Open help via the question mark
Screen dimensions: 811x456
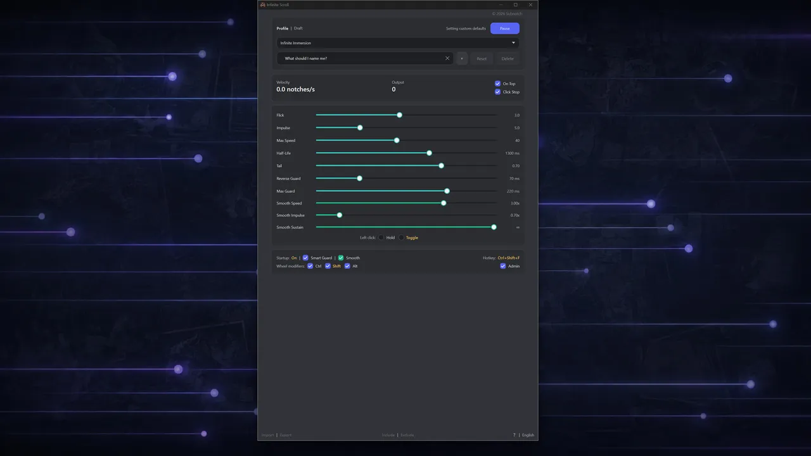coord(514,435)
